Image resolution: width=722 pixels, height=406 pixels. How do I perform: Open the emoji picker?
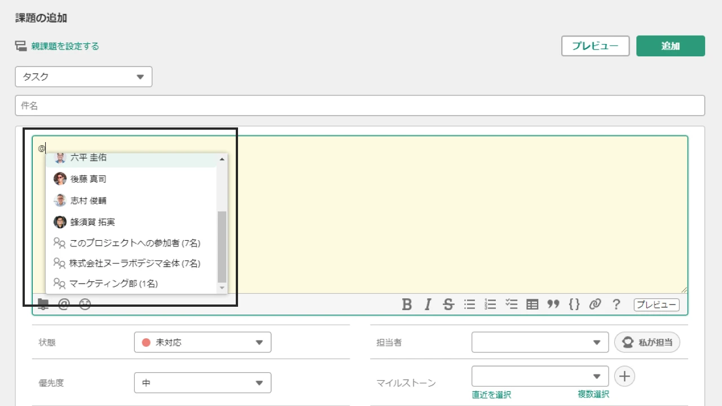point(83,304)
